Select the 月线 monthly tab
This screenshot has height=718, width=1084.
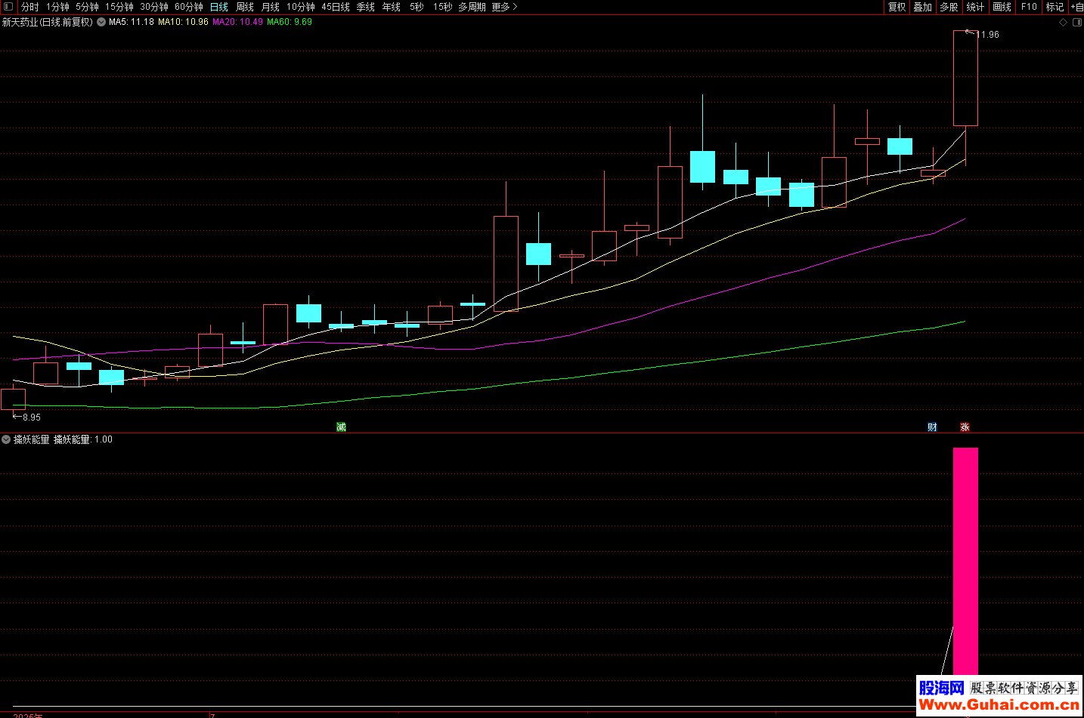271,7
